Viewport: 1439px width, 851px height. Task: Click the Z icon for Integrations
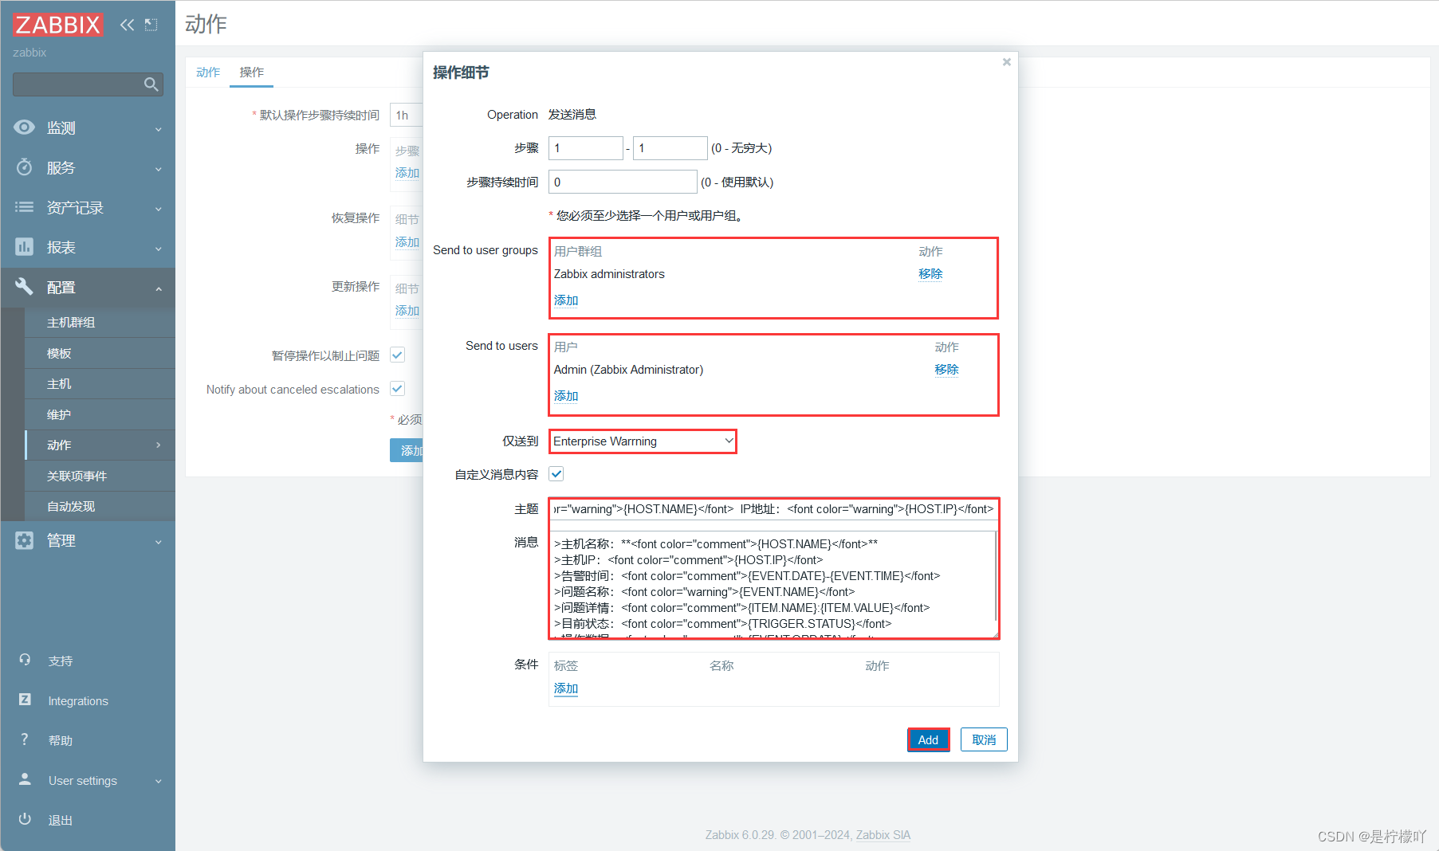pyautogui.click(x=25, y=700)
